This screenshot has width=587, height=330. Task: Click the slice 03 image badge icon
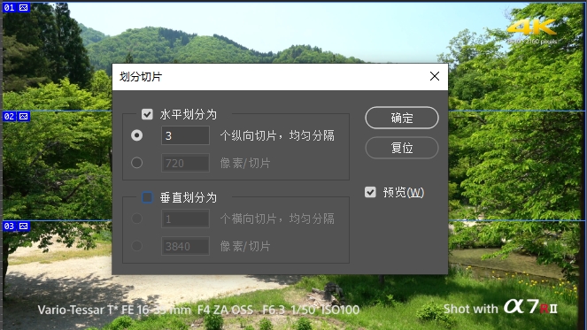24,226
